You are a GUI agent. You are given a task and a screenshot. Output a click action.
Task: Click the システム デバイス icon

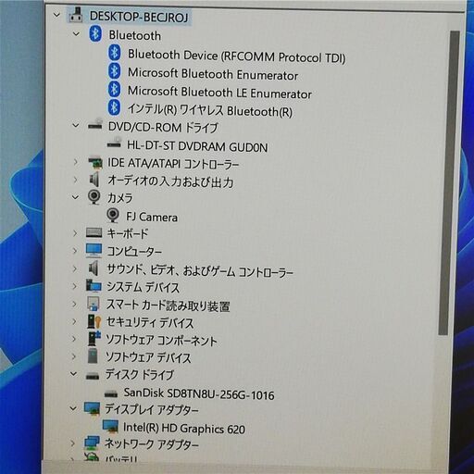click(94, 286)
